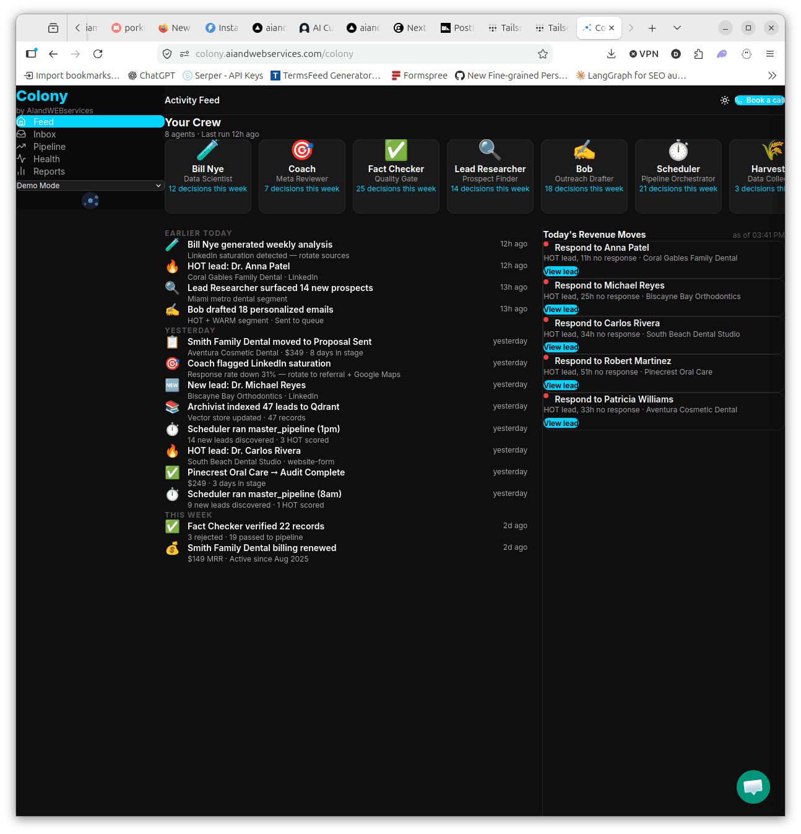This screenshot has width=801, height=834.
Task: Click the Coach meta reviewer target icon
Action: [x=301, y=150]
